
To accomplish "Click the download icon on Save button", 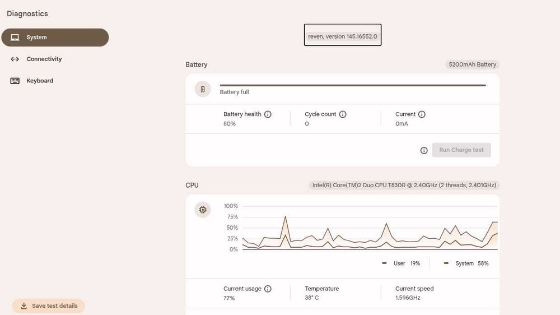I will point(24,306).
